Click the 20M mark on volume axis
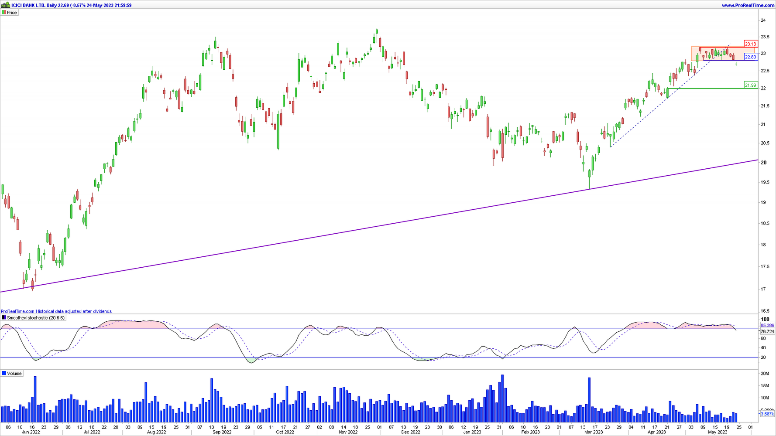The height and width of the screenshot is (436, 776). click(x=765, y=374)
